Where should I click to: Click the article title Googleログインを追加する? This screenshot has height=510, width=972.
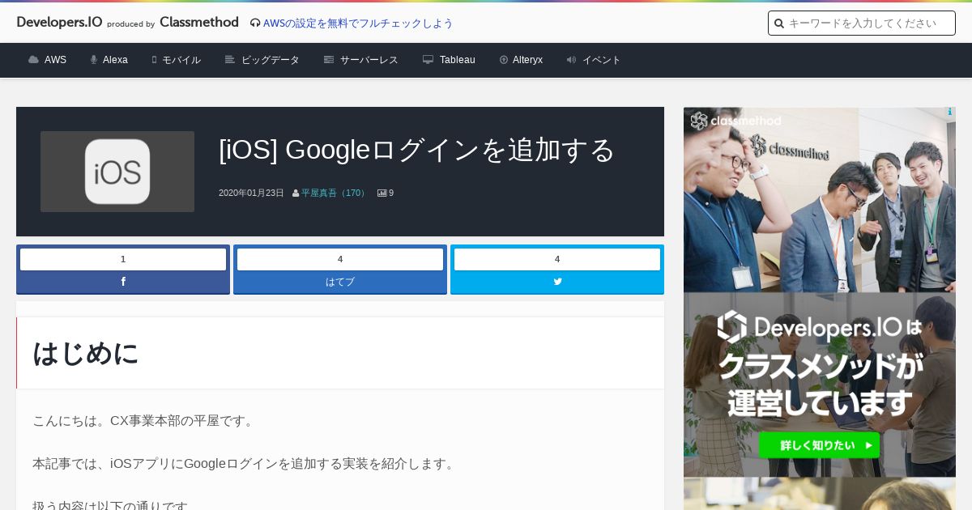point(417,150)
